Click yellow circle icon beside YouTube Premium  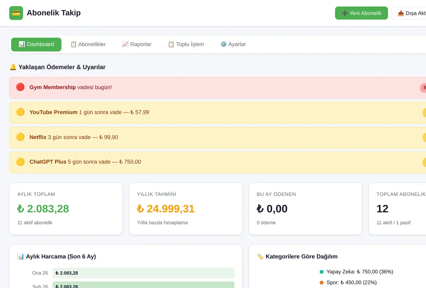coord(20,112)
